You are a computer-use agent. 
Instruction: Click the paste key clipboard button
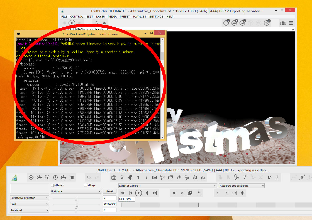tap(198, 193)
